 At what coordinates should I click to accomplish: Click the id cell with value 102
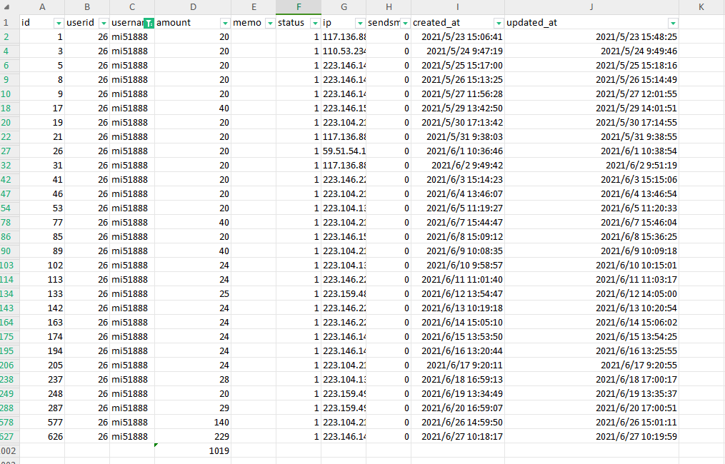point(42,266)
